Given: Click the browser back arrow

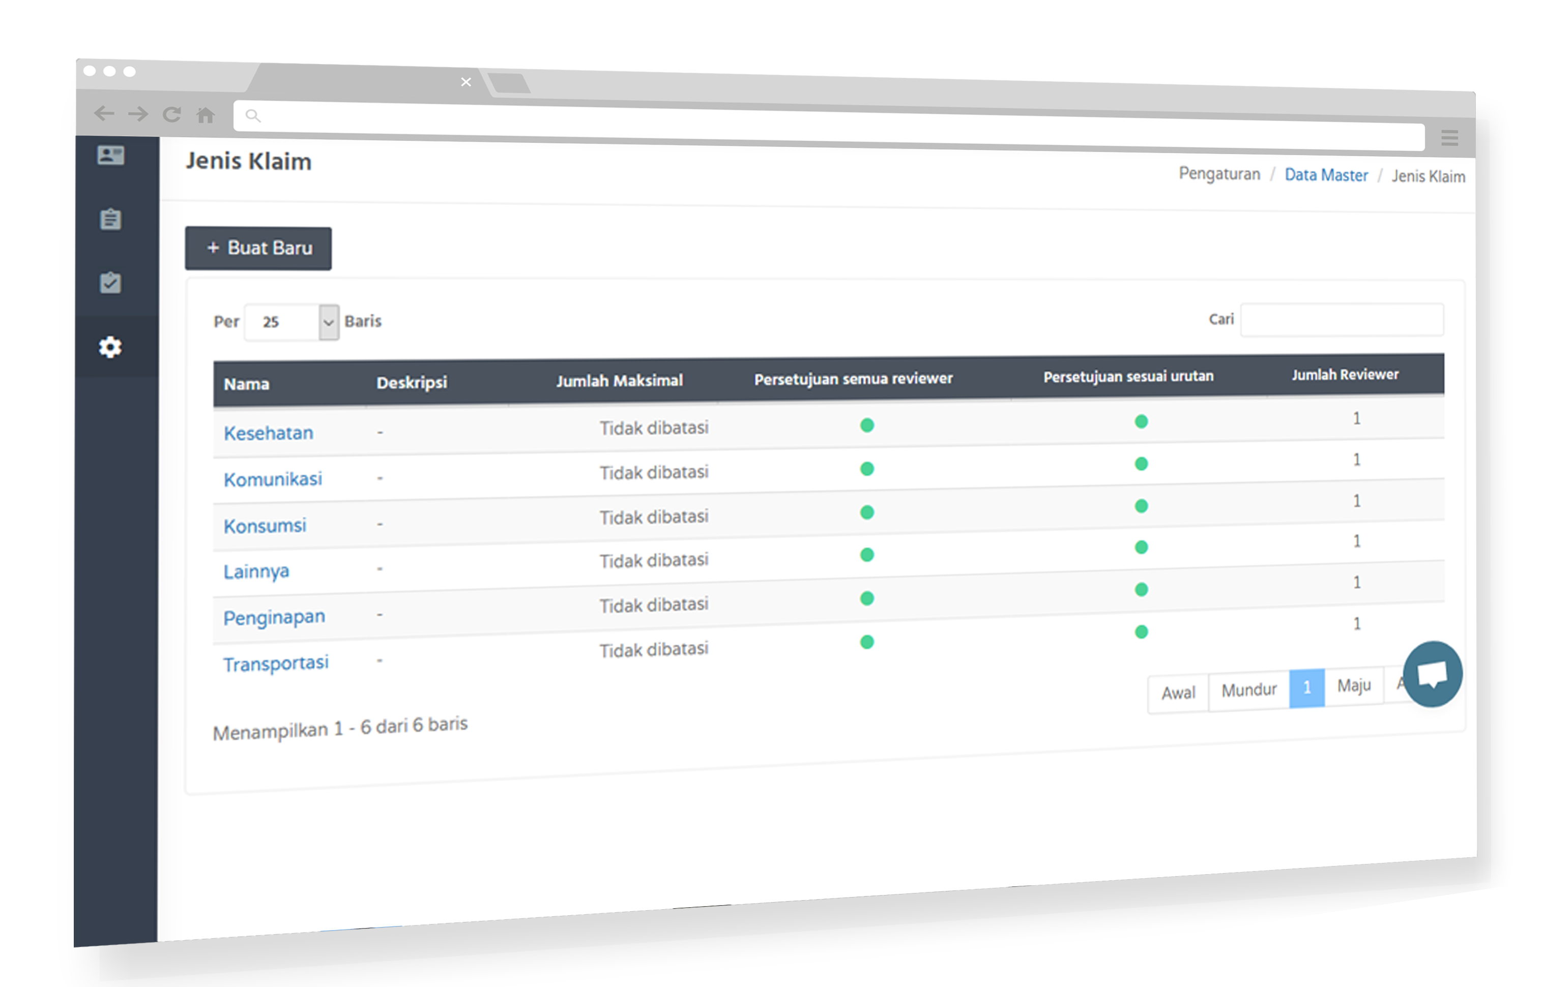Looking at the screenshot, I should pyautogui.click(x=104, y=114).
